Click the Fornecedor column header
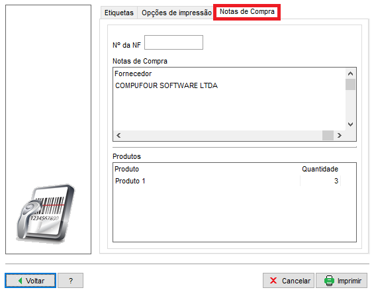This screenshot has width=374, height=294. pyautogui.click(x=133, y=73)
